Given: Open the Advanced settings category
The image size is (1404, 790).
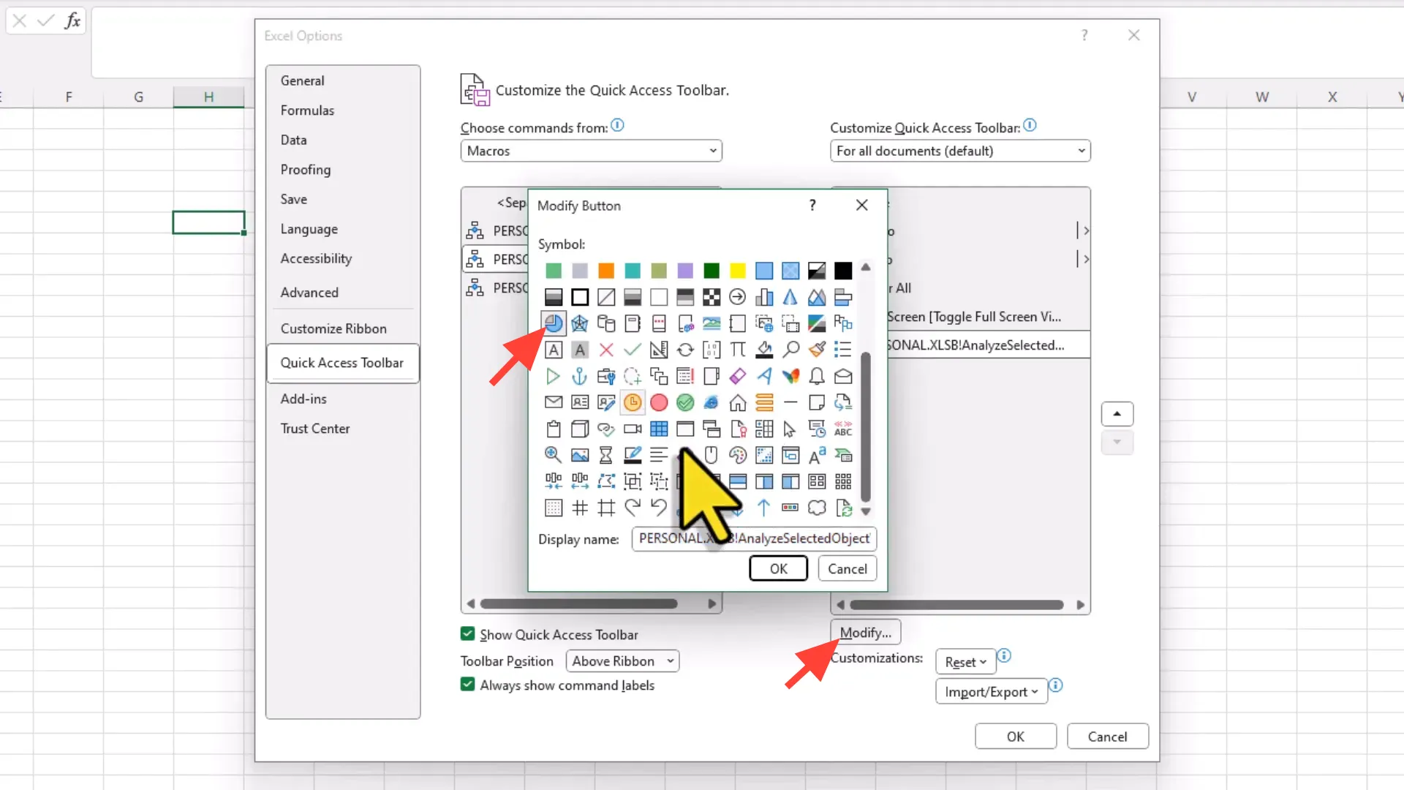Looking at the screenshot, I should pyautogui.click(x=309, y=292).
